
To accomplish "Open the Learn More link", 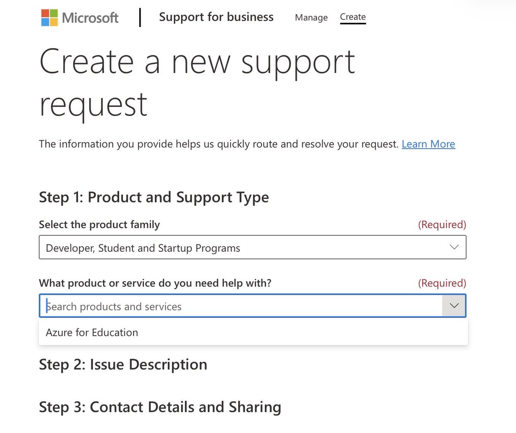I will pos(428,144).
